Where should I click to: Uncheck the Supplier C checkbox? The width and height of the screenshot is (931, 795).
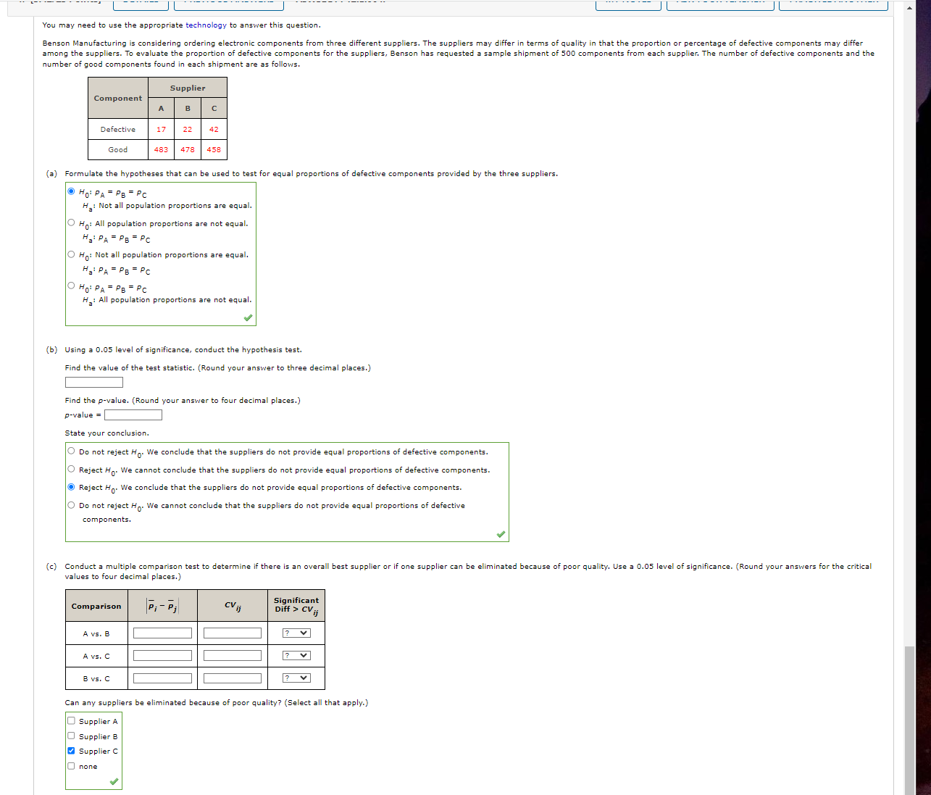click(71, 751)
